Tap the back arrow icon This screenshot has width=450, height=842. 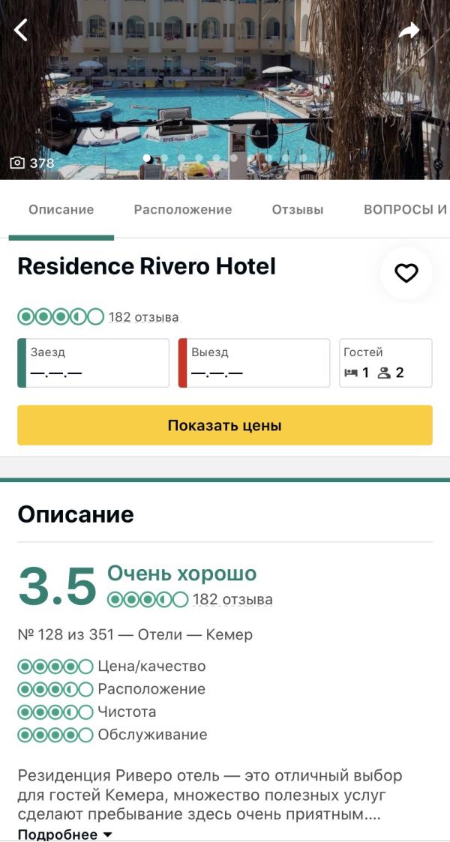pos(21,30)
